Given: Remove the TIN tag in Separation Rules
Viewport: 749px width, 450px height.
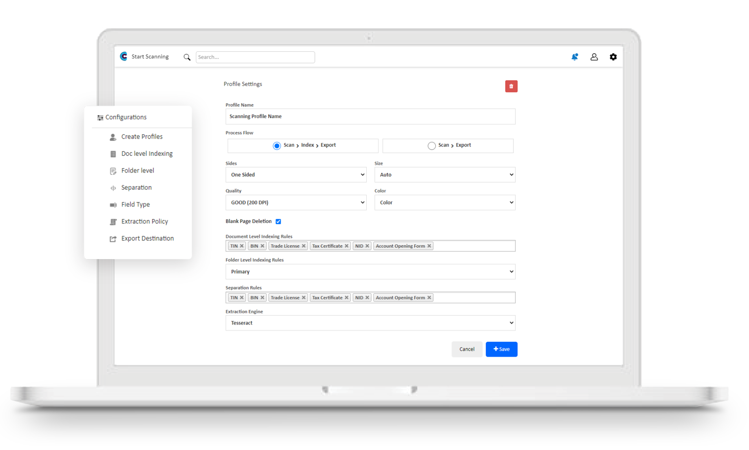Looking at the screenshot, I should [242, 298].
